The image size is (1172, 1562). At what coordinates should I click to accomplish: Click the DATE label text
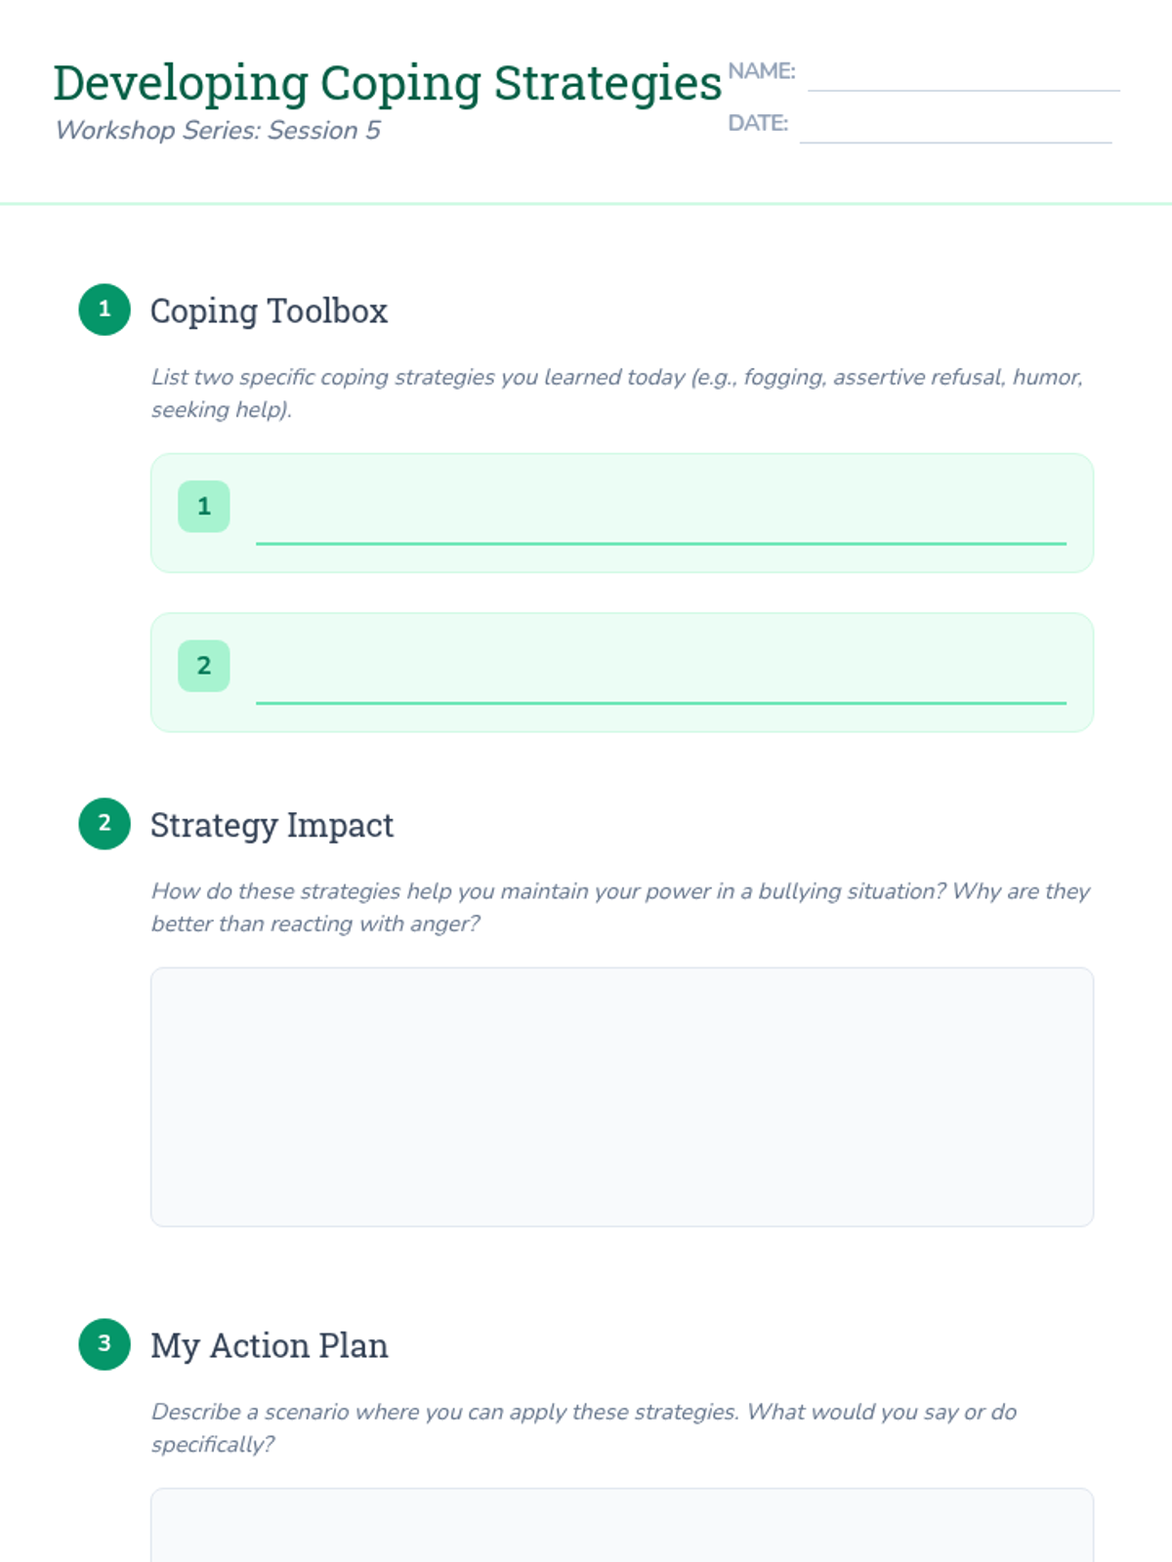pos(758,123)
